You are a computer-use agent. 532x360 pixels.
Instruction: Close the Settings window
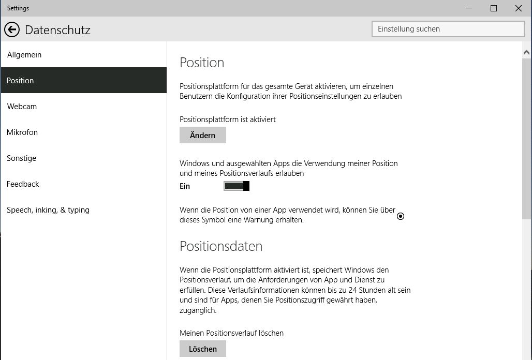click(x=519, y=8)
